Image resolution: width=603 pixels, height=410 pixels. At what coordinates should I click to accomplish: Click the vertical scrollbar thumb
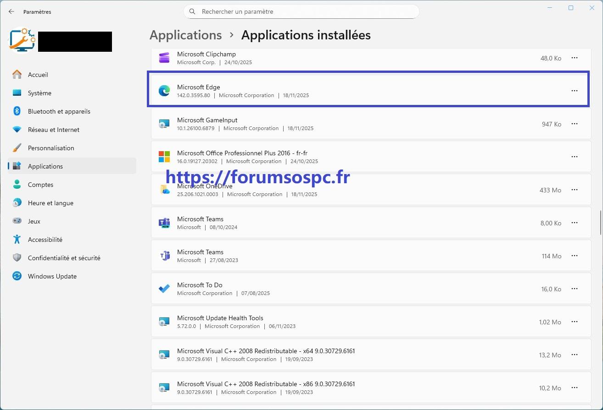(600, 221)
